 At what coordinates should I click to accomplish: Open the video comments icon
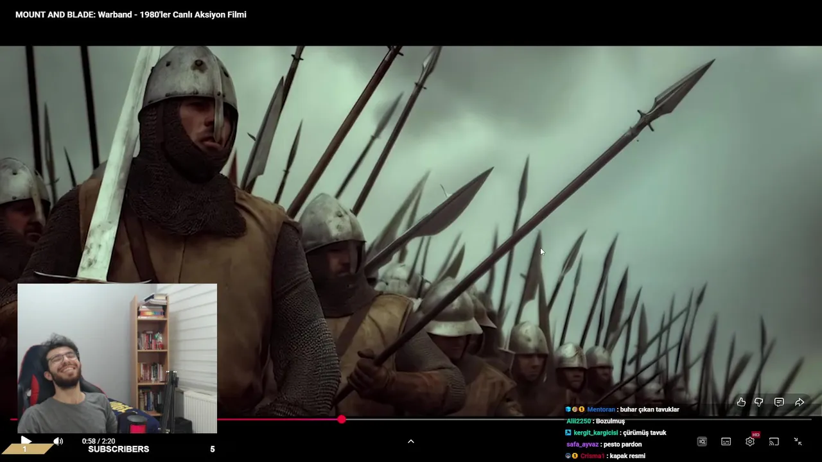coord(779,402)
